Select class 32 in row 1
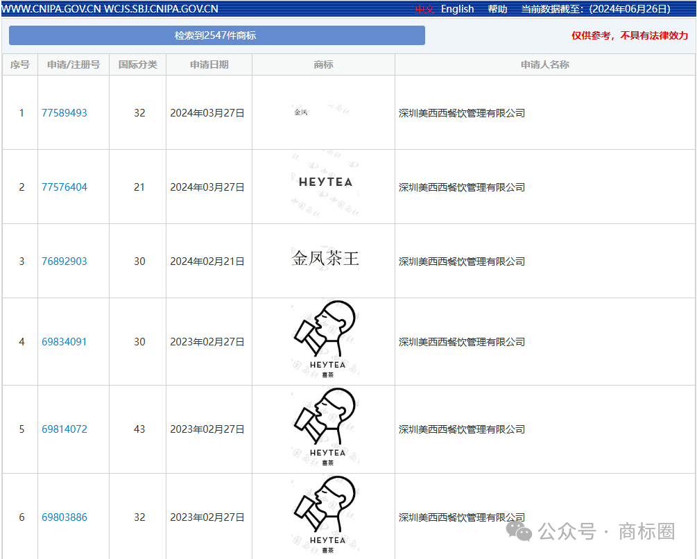The image size is (697, 559). [x=139, y=113]
